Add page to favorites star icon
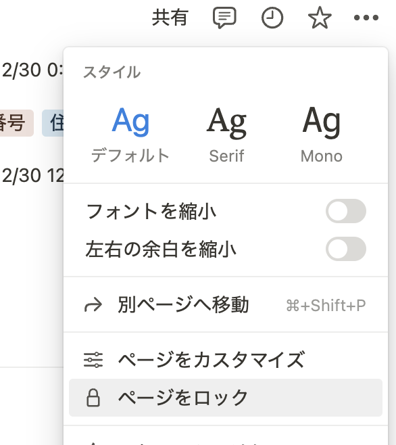396x445 pixels. pos(320,18)
